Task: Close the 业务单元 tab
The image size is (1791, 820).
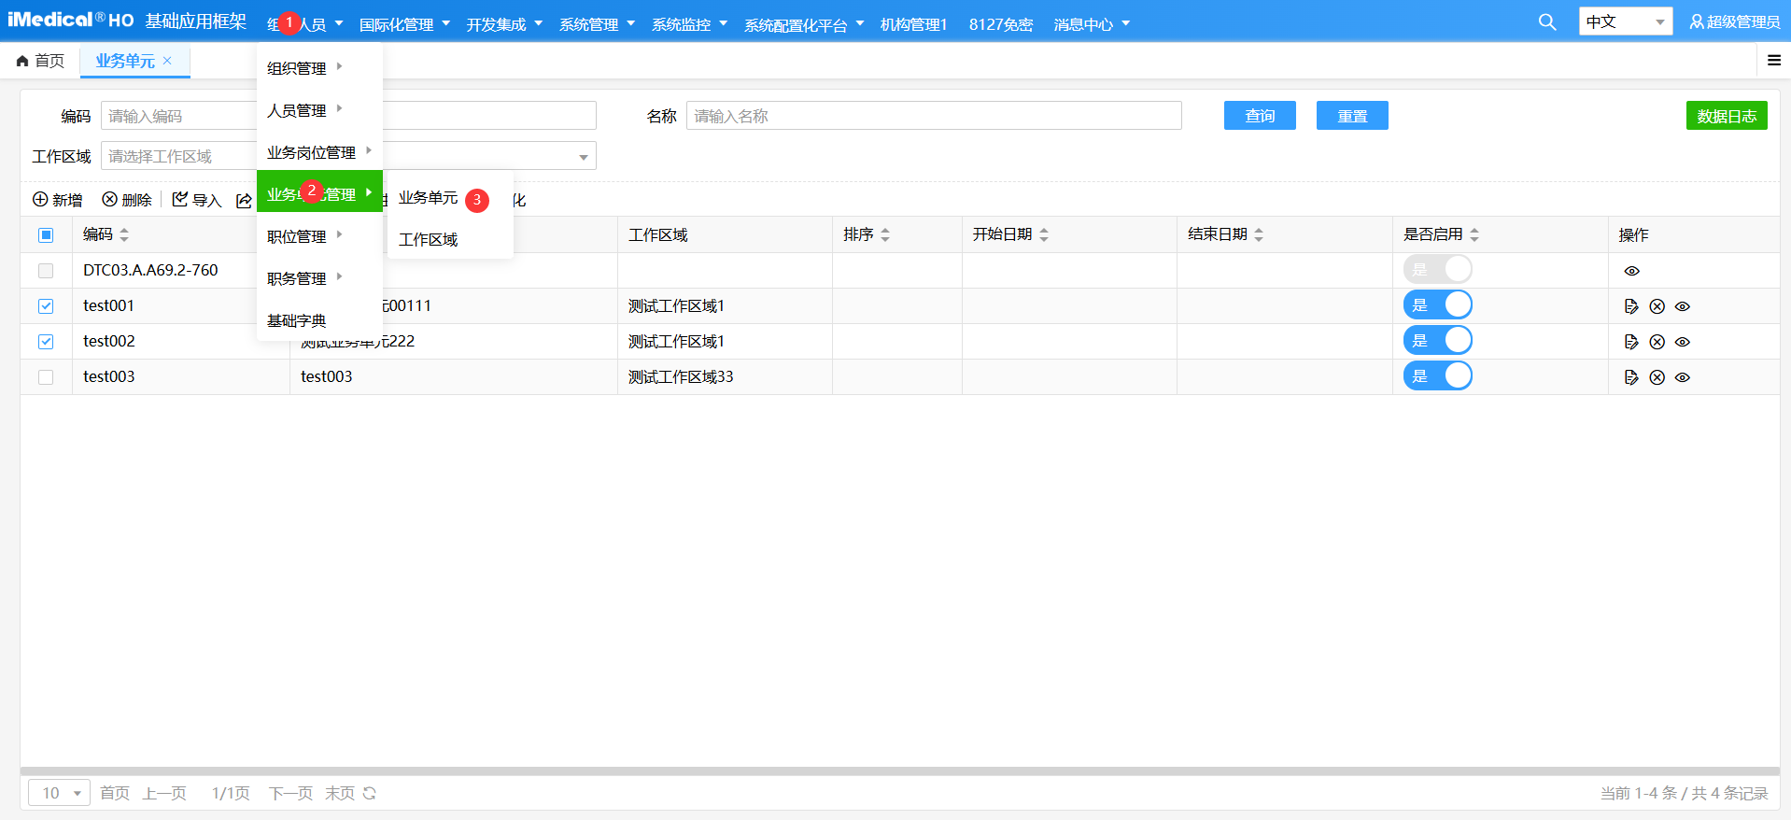Action: click(x=167, y=61)
